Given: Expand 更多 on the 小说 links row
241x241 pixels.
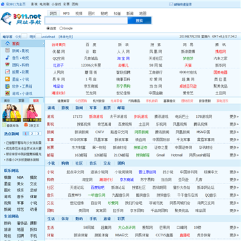Looking at the screenshot, I should pyautogui.click(x=234, y=172).
